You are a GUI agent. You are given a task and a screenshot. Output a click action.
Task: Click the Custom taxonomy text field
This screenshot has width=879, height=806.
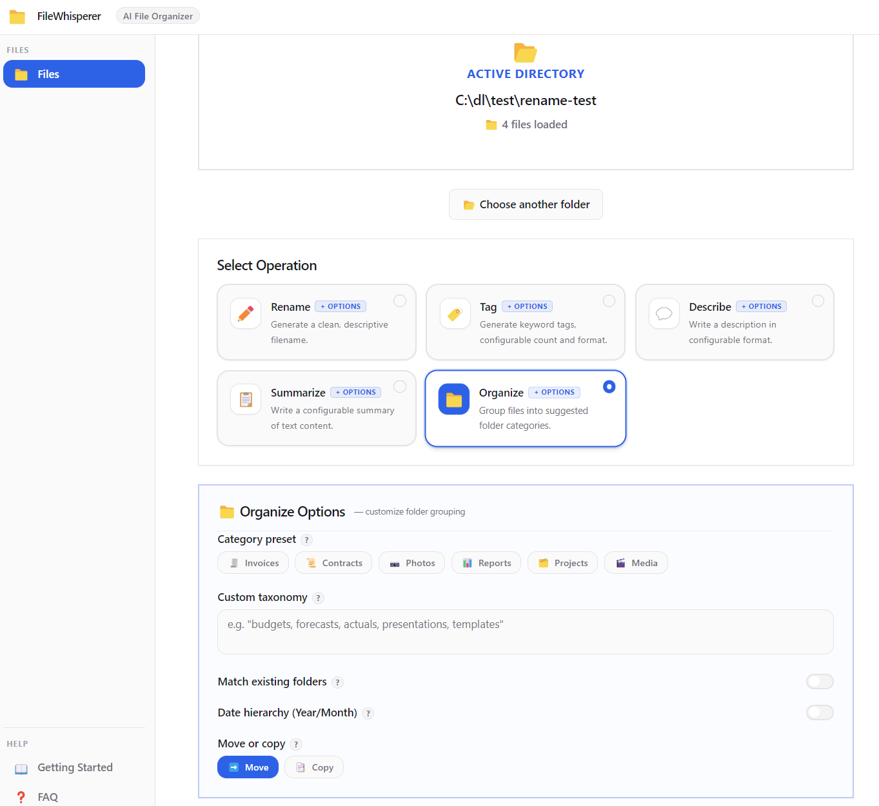click(x=526, y=632)
